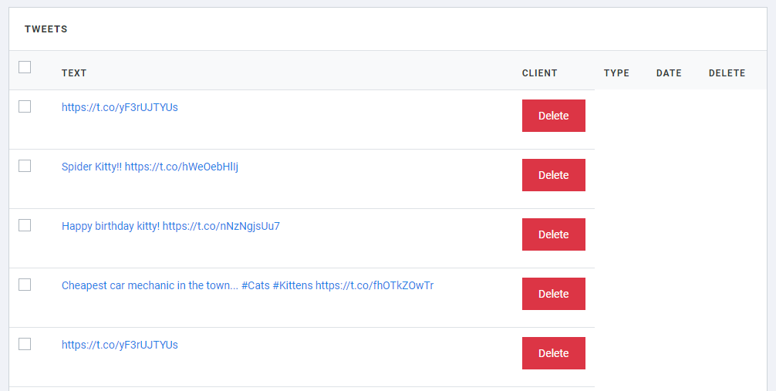Delete the bottom yF3rUJTYUs tweet
Screen dimensions: 776x391
(553, 353)
